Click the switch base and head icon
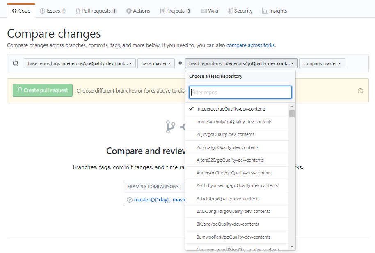375x253 pixels. pyautogui.click(x=15, y=63)
